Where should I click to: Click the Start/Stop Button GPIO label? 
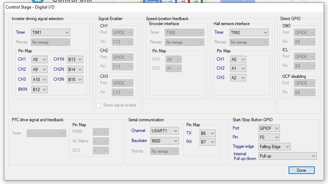(x=252, y=120)
